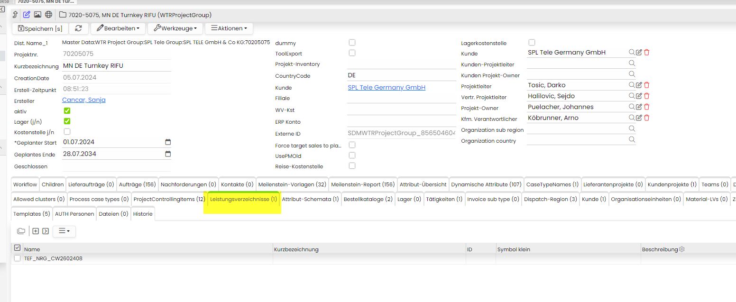Open the Aufträge (156) tab
Screen dimensions: 736x302
coord(137,184)
